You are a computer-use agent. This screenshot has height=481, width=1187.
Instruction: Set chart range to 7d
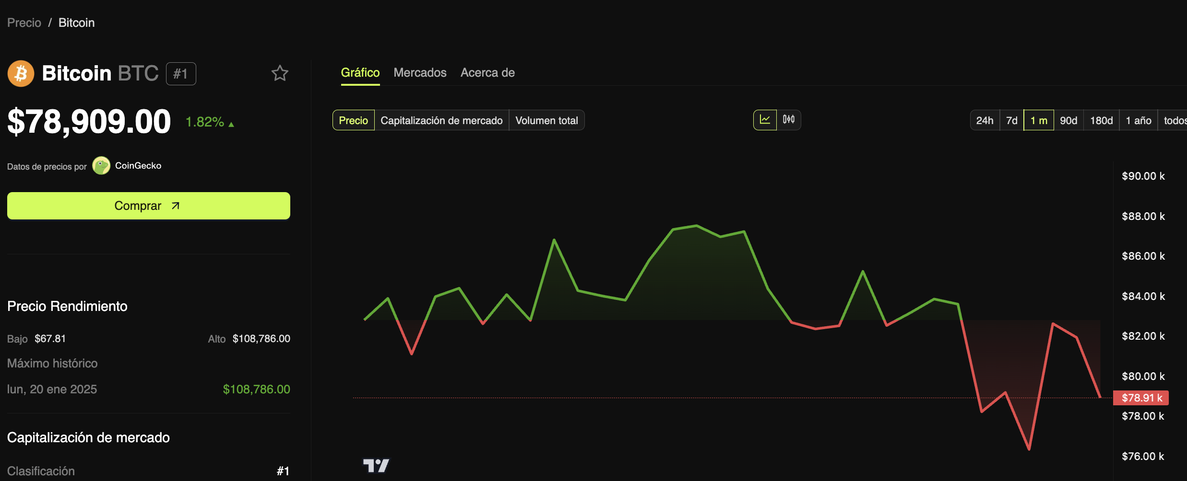1012,120
